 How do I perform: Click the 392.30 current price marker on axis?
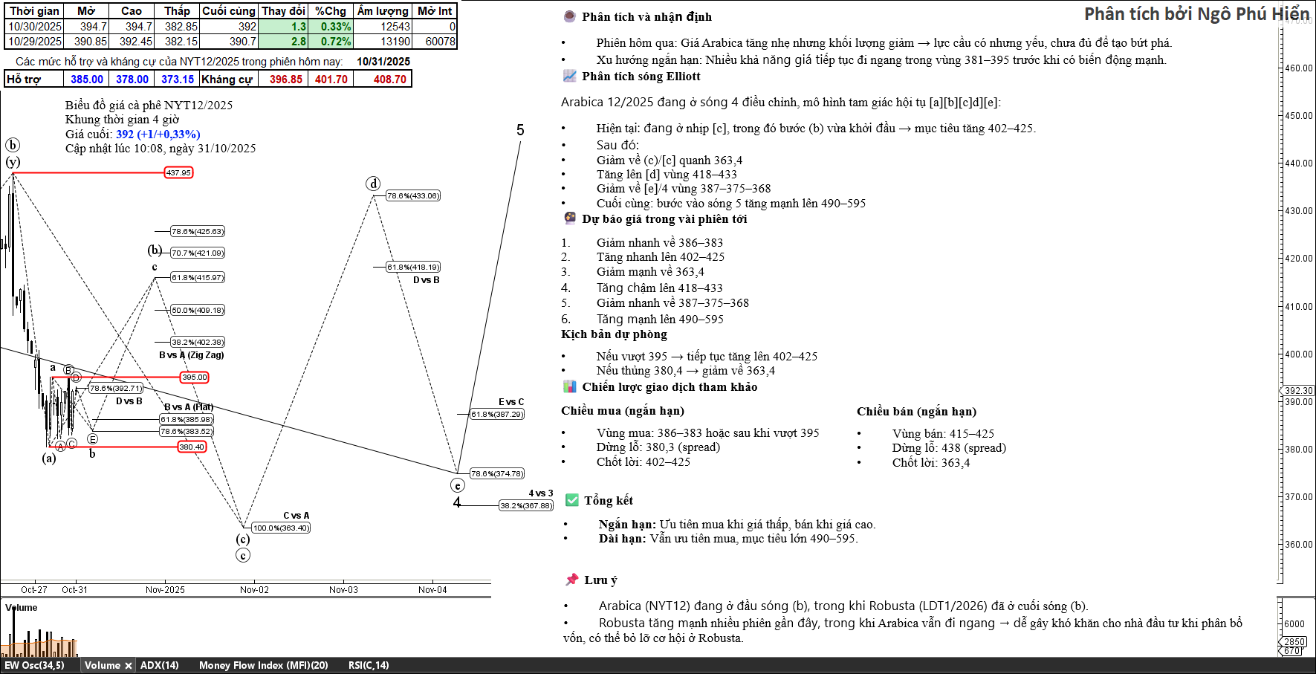point(1297,390)
